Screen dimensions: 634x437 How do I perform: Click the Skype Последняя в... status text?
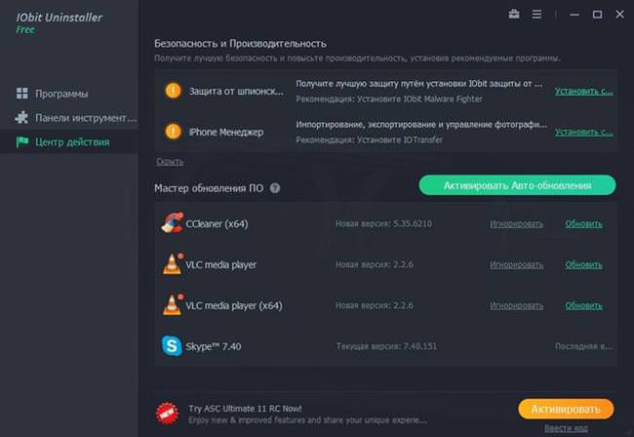[583, 346]
